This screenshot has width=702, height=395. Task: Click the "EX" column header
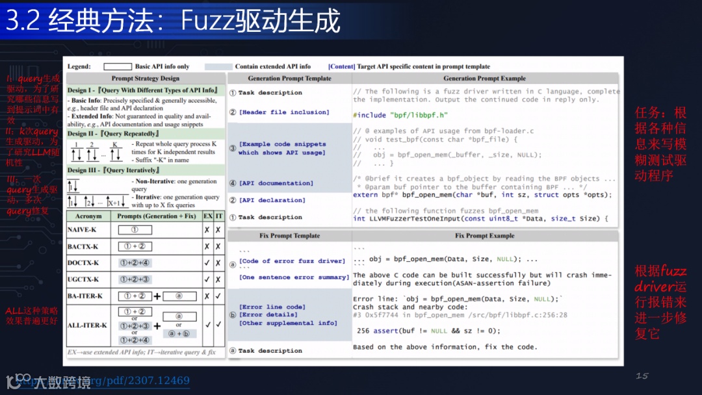208,216
